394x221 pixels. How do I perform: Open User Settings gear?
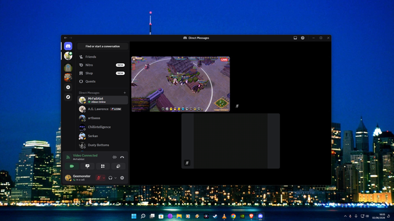click(122, 178)
